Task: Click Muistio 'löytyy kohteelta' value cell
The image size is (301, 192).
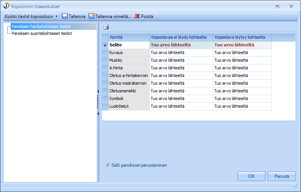Action: (x=242, y=60)
